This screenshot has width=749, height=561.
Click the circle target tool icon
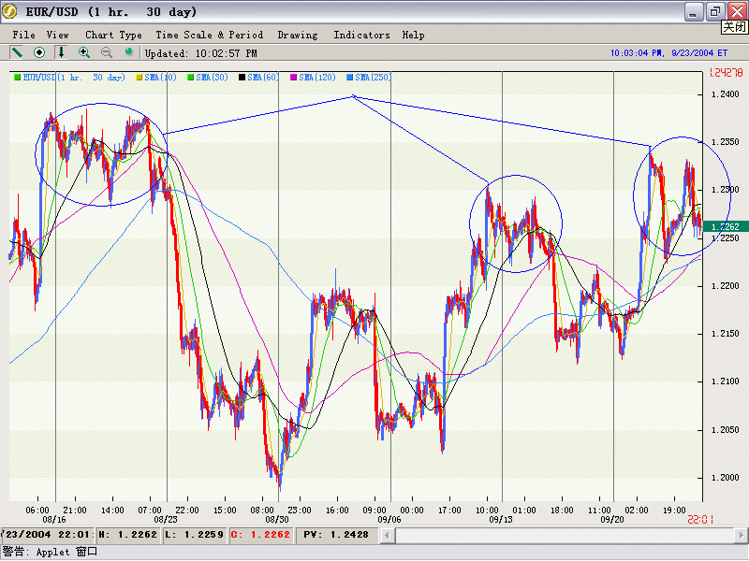coord(39,52)
